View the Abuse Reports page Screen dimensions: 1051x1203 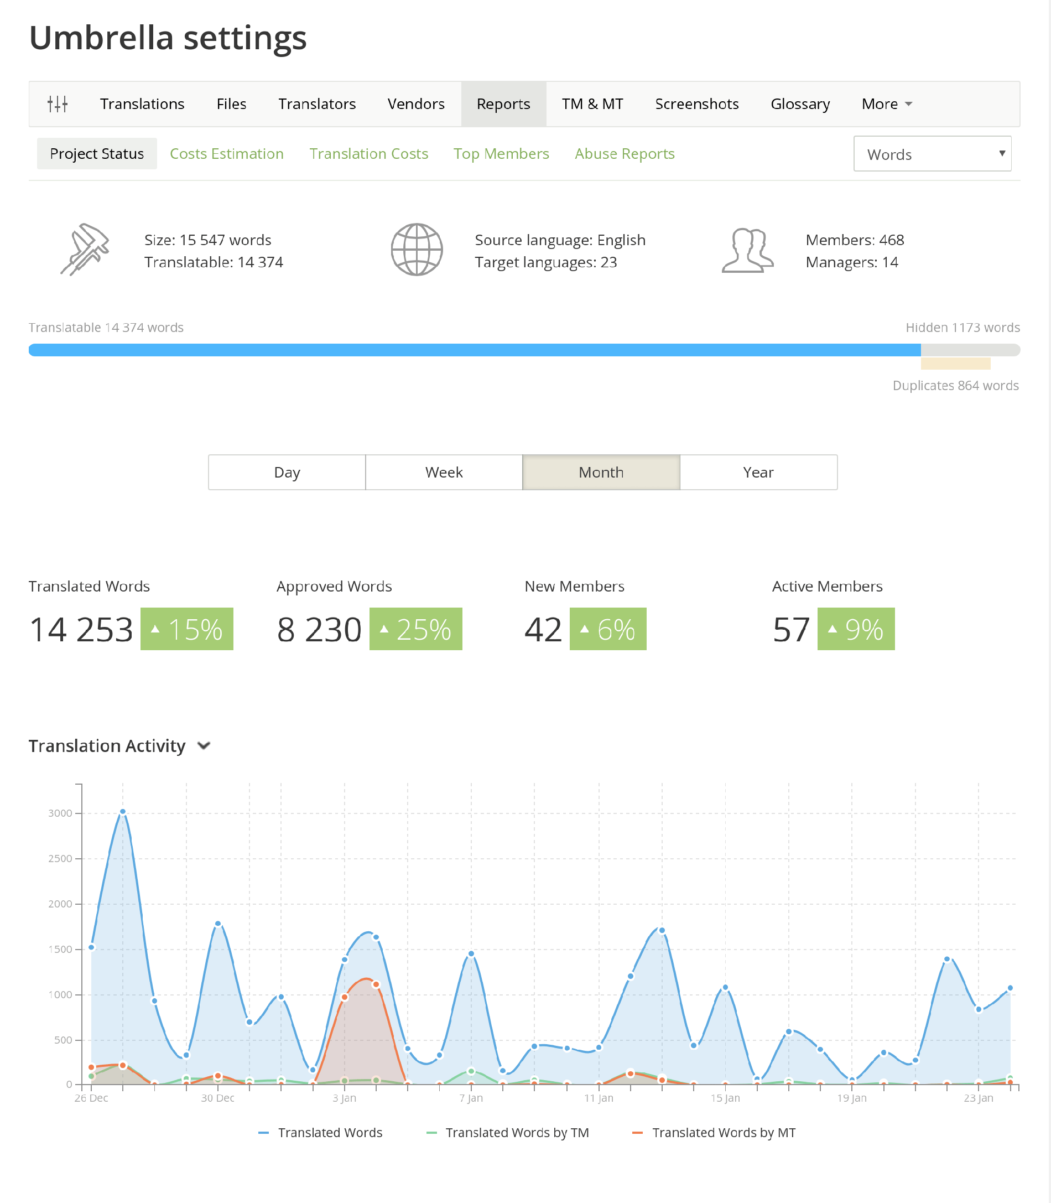click(x=624, y=153)
